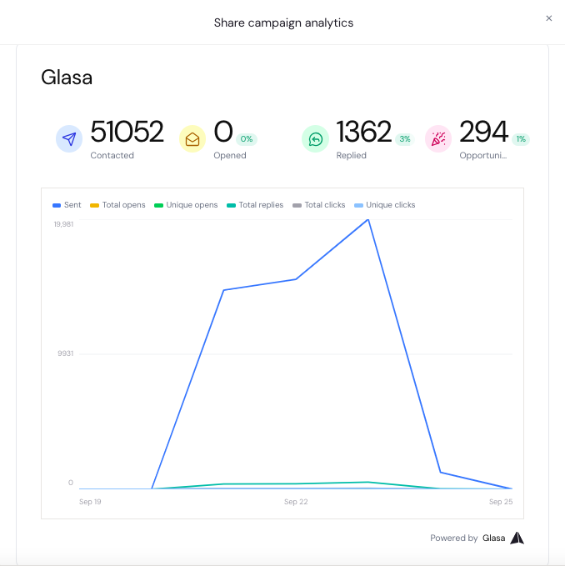565x566 pixels.
Task: Close the Share campaign analytics dialog
Action: 549,18
